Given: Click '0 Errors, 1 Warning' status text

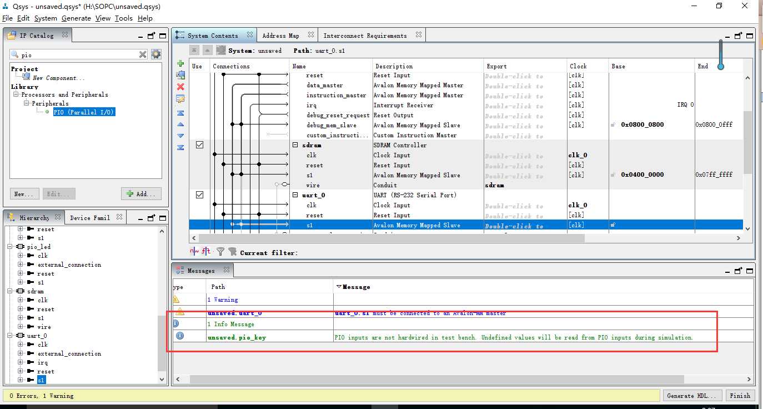Looking at the screenshot, I should [41, 396].
